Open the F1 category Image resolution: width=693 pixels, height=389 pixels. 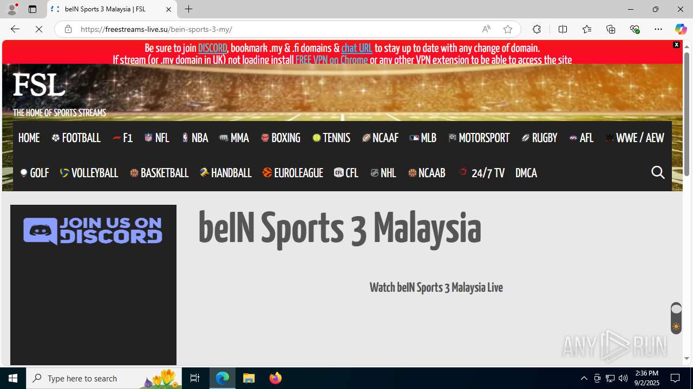[122, 138]
